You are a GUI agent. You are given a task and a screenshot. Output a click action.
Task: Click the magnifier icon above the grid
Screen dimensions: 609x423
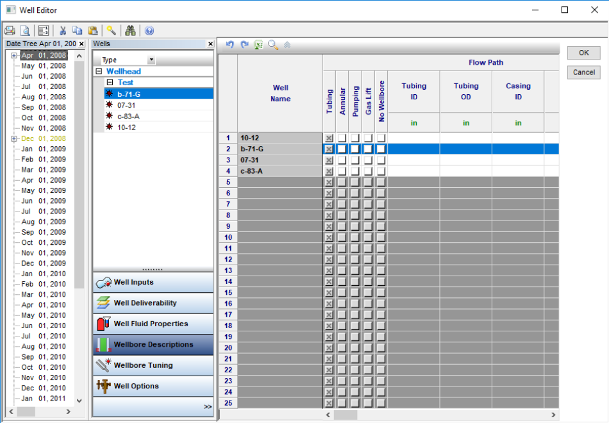coord(273,45)
